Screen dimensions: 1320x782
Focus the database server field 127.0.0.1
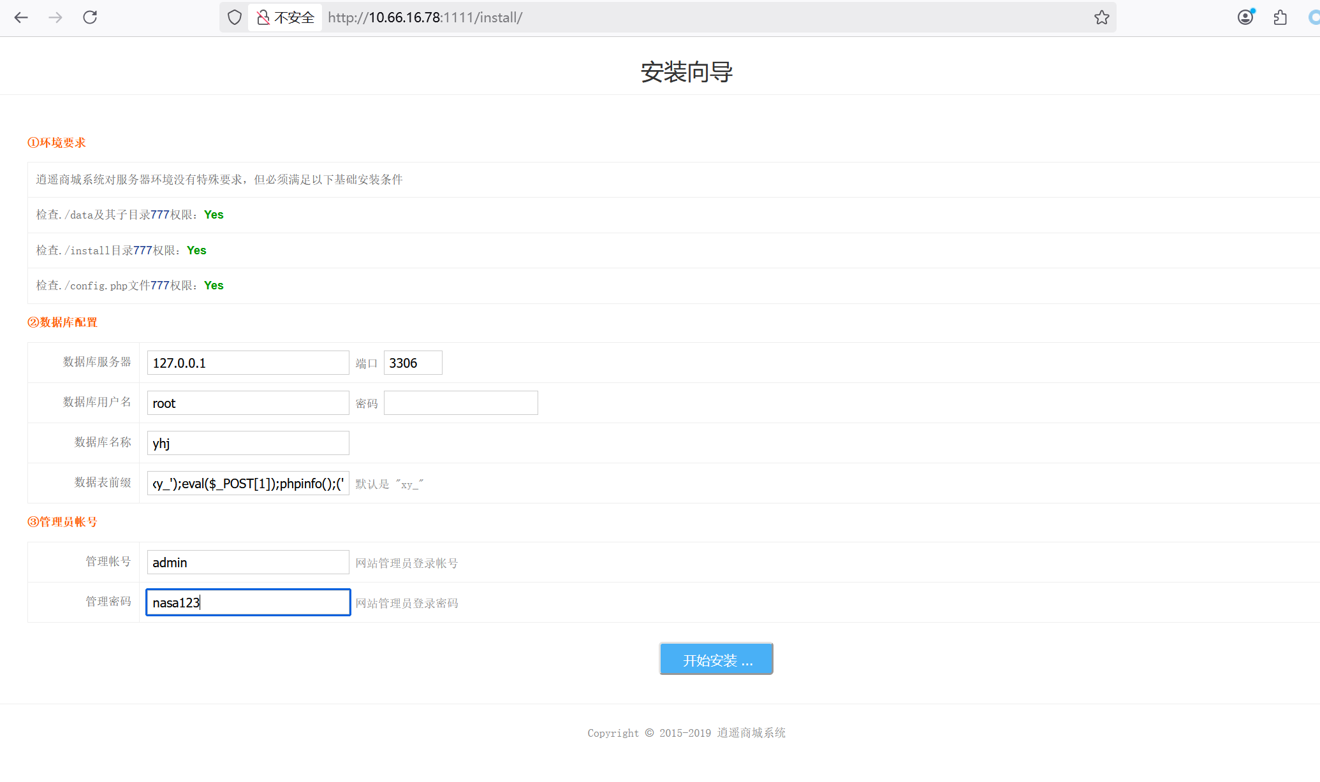(x=247, y=363)
